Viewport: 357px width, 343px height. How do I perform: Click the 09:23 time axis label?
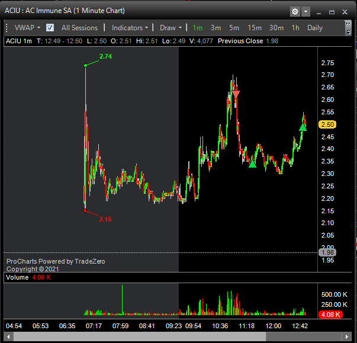[x=173, y=326]
